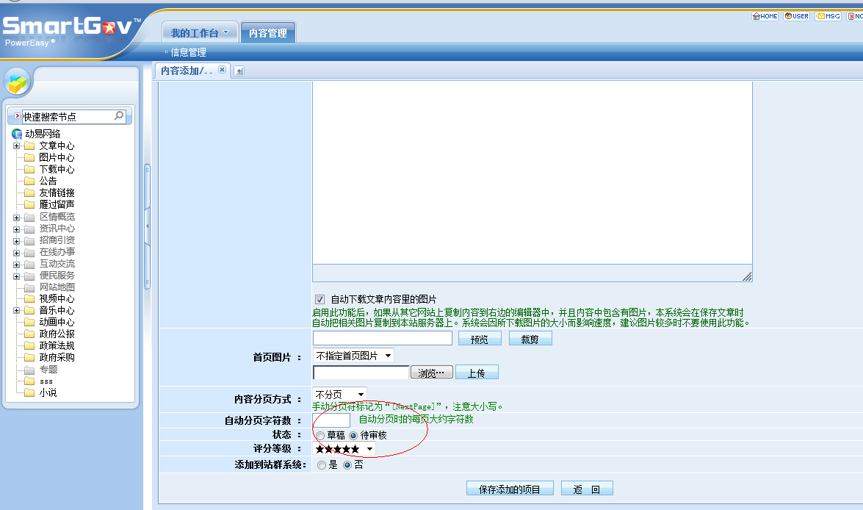Switch to the 内容管理 tab
Viewport: 863px width, 510px height.
267,33
